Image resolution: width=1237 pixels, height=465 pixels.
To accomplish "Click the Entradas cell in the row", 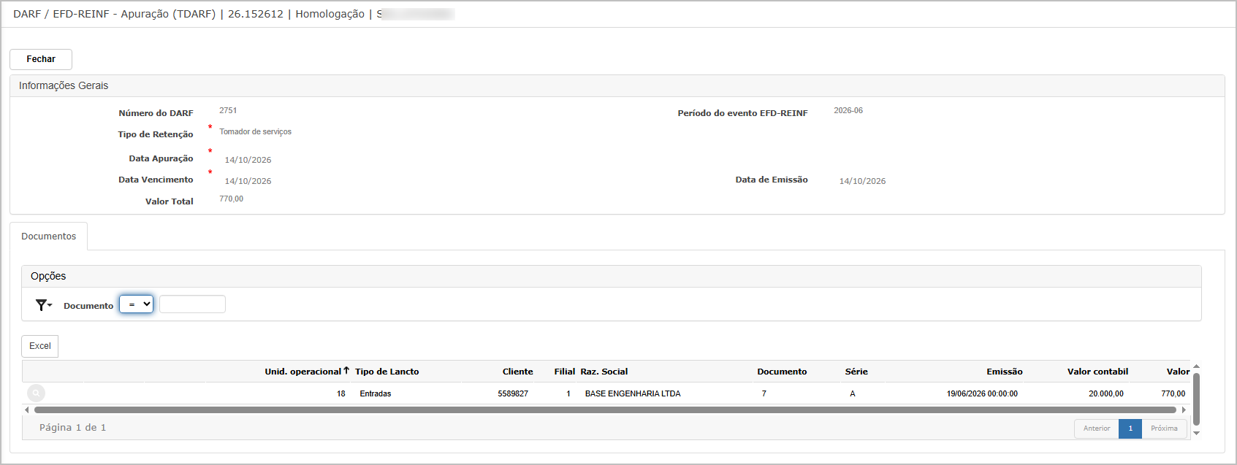I will pos(376,393).
